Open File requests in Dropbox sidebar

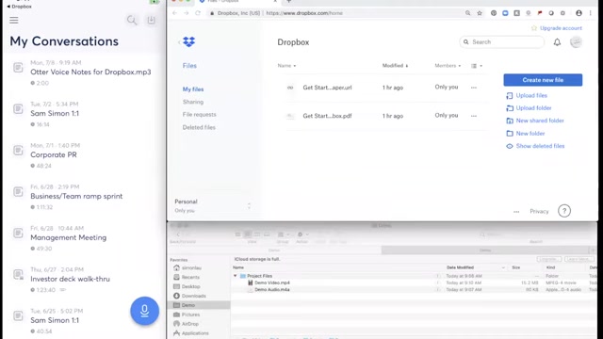click(x=199, y=115)
